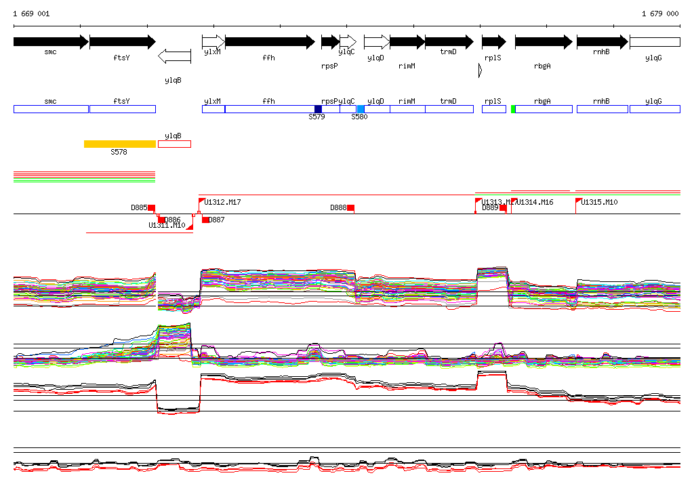Click the D886 red square marker

[161, 220]
